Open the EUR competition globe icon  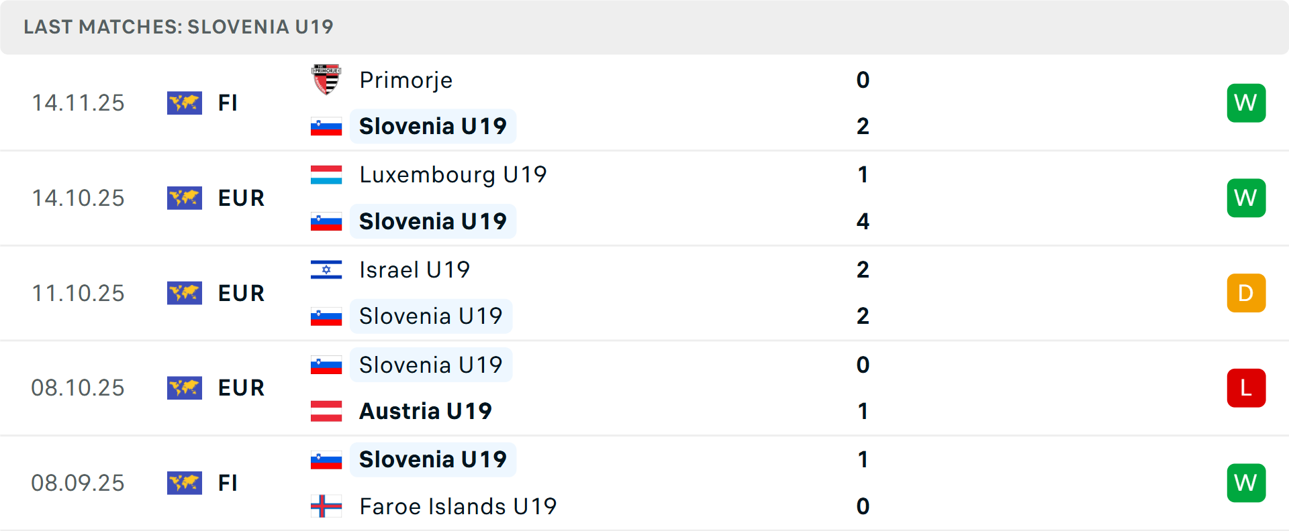(x=185, y=198)
